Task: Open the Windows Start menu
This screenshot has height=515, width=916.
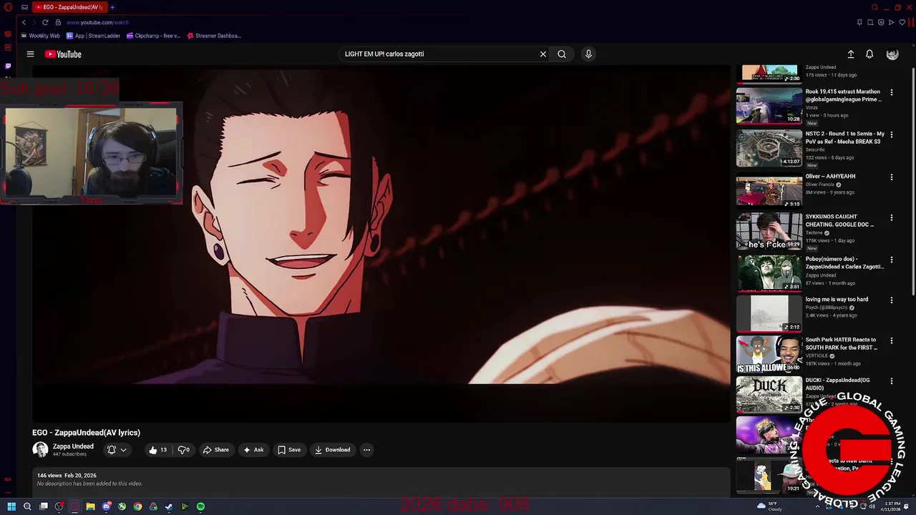Action: pyautogui.click(x=11, y=506)
